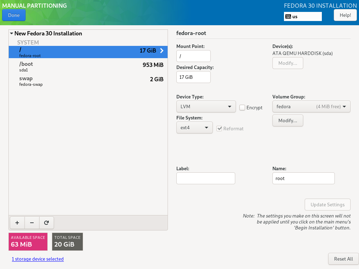The width and height of the screenshot is (359, 269).
Task: Click the Done button
Action: click(14, 15)
